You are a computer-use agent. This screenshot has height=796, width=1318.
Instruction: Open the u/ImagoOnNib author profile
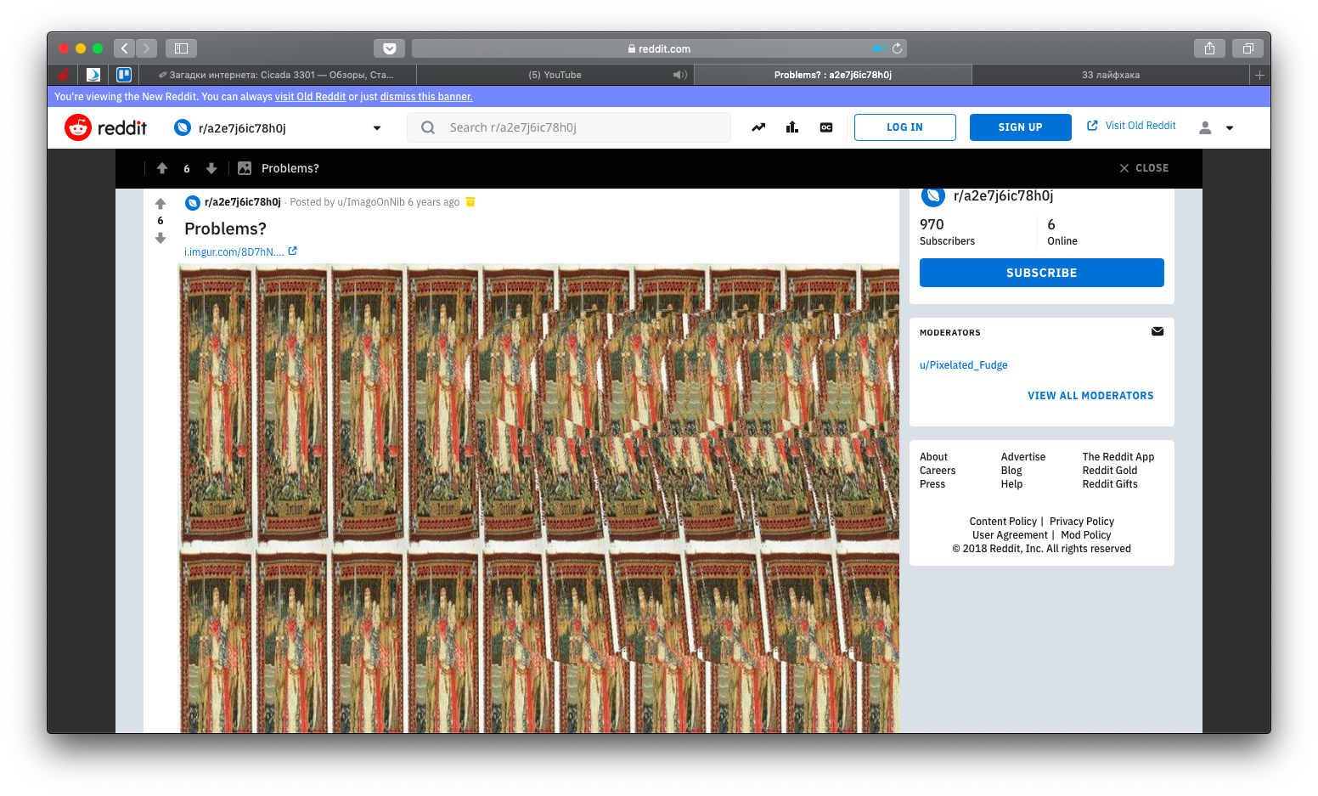371,202
